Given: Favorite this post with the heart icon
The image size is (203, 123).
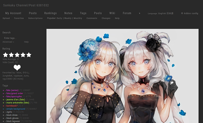Looking at the screenshot, I should tap(17, 68).
